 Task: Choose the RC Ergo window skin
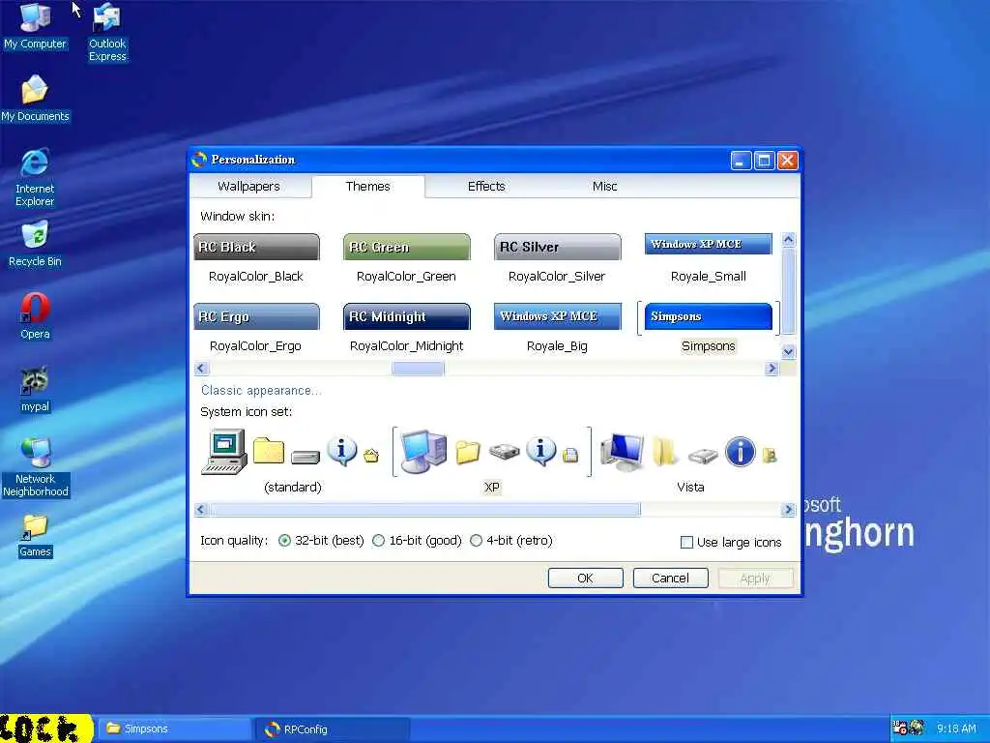pos(256,328)
